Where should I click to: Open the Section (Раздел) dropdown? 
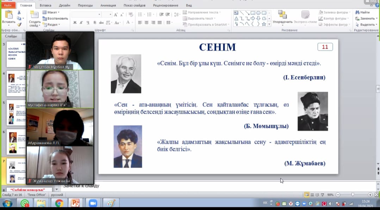(x=51, y=25)
